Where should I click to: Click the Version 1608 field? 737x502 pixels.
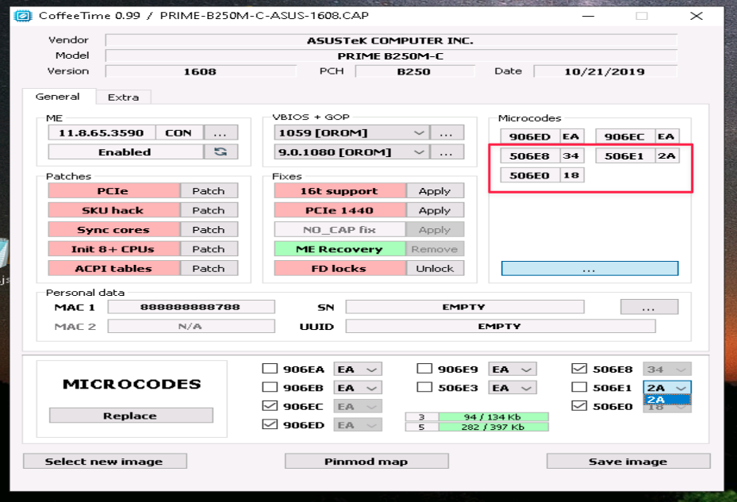[201, 71]
